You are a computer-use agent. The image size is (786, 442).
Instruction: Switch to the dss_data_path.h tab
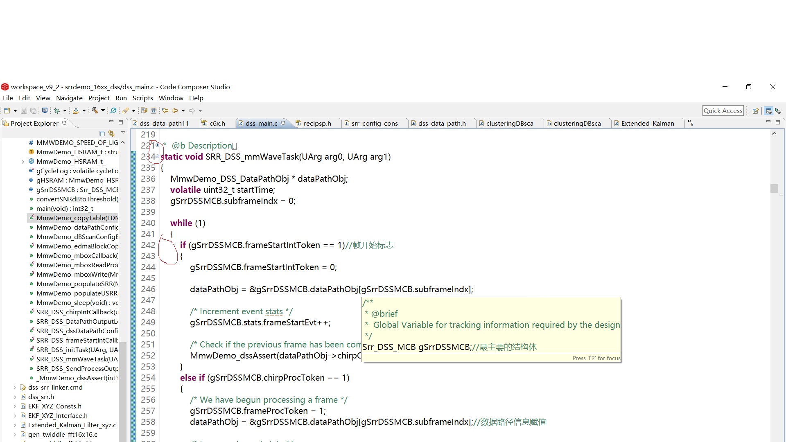pos(441,123)
